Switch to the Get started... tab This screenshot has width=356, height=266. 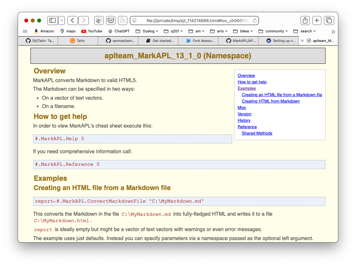click(x=158, y=41)
